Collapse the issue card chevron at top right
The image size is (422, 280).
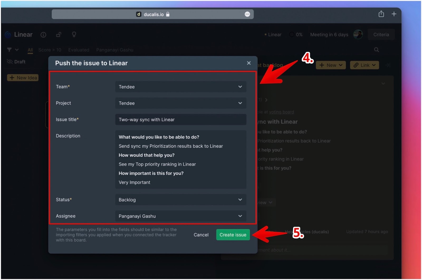pyautogui.click(x=383, y=84)
